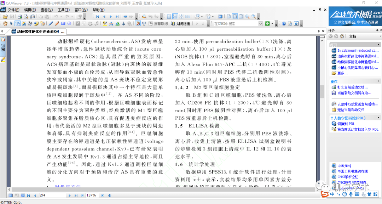Click 划词链接 button
Image resolution: width=382 pixels, height=204 pixels.
tap(180, 24)
